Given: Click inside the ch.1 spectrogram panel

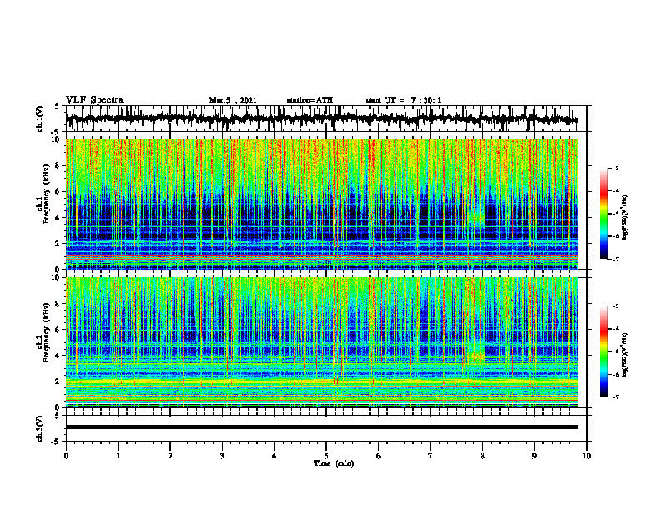Looking at the screenshot, I should coord(322,204).
